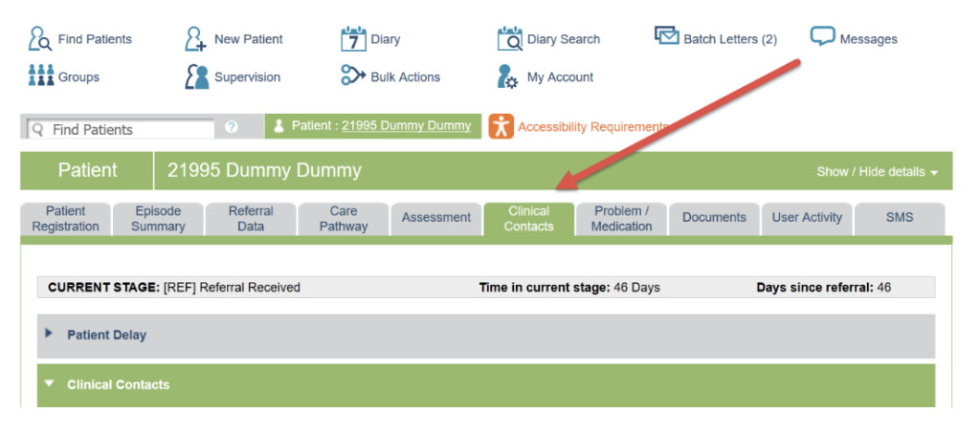Click the 21995 Dummy Dummy patient link

tap(406, 126)
